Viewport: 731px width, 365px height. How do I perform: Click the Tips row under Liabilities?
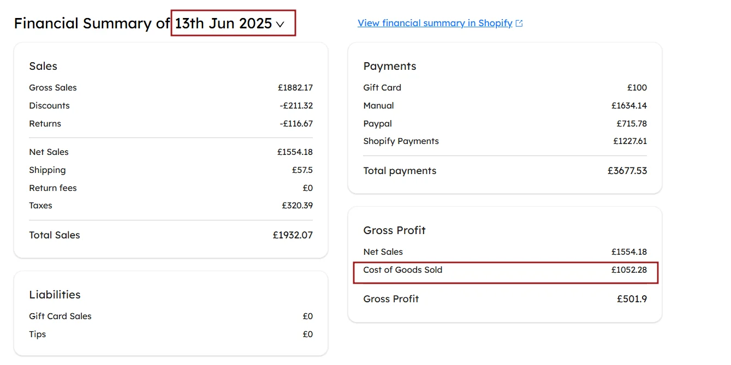pos(171,334)
